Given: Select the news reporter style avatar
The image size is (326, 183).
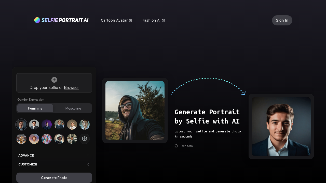Looking at the screenshot, I should 59,125.
